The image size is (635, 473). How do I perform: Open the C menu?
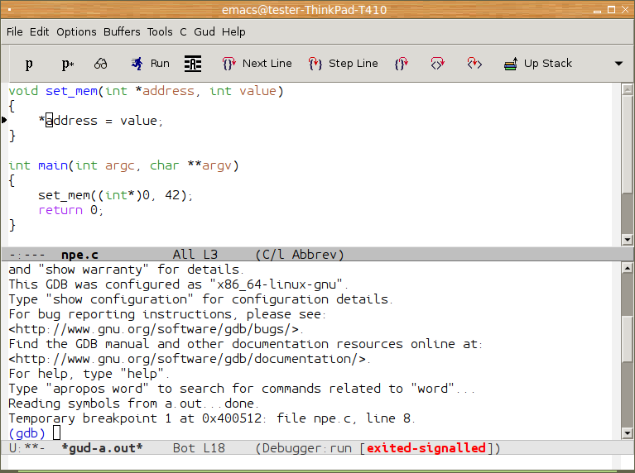183,31
